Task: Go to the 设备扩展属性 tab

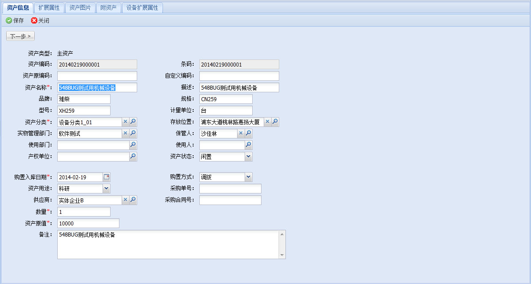Action: [x=142, y=8]
